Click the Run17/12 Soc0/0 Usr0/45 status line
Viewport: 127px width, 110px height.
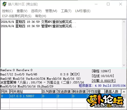click(19, 74)
